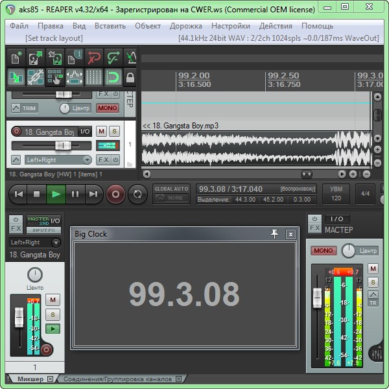Create a new project via toolbar icon
This screenshot has height=389, width=389.
click(x=17, y=58)
